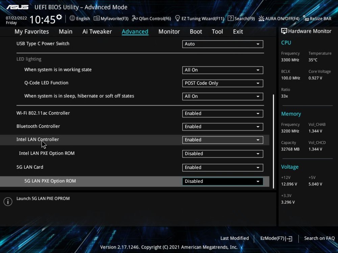Click the 12.096 V voltage value
Image resolution: width=338 pixels, height=253 pixels.
(289, 184)
